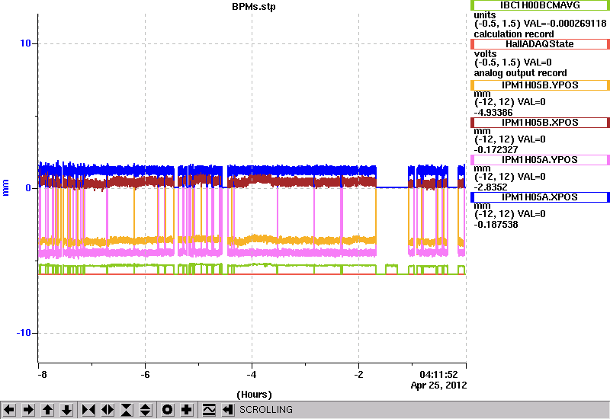The width and height of the screenshot is (610, 419).
Task: Click the 0 label on y-axis
Action: point(28,188)
